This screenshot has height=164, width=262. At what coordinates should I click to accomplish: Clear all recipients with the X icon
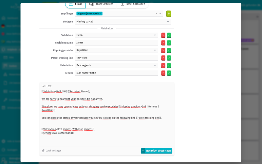[x=156, y=14]
